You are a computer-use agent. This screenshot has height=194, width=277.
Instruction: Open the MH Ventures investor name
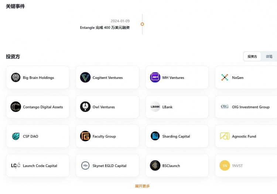[173, 77]
